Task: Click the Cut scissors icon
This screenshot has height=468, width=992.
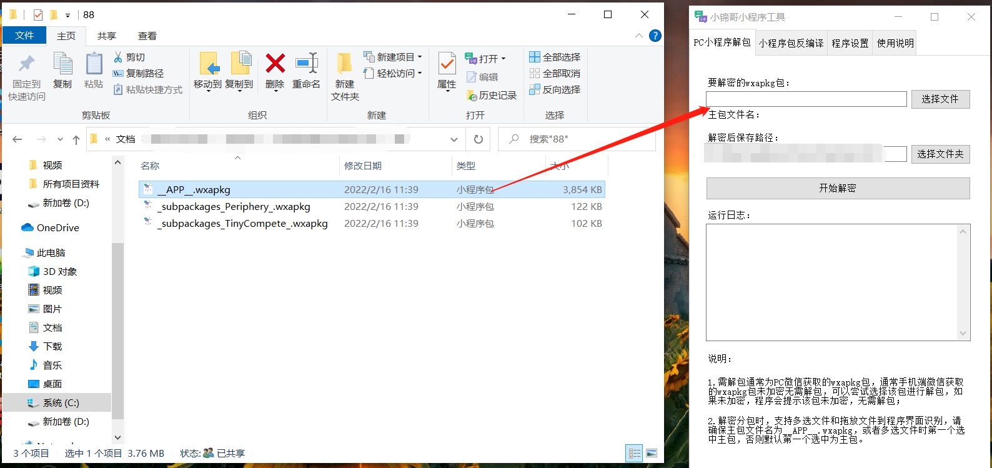Action: pyautogui.click(x=118, y=57)
